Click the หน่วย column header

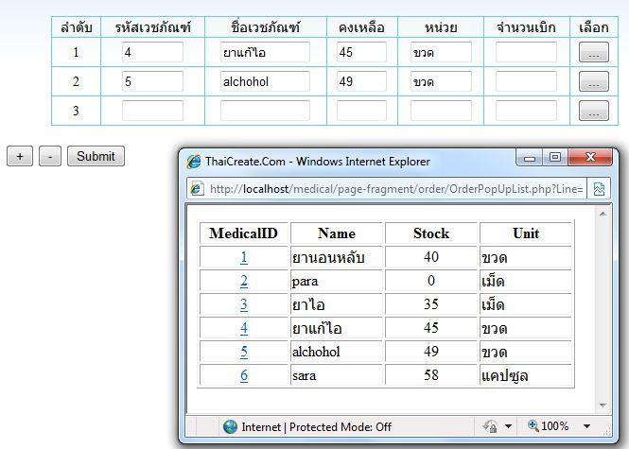(x=441, y=27)
